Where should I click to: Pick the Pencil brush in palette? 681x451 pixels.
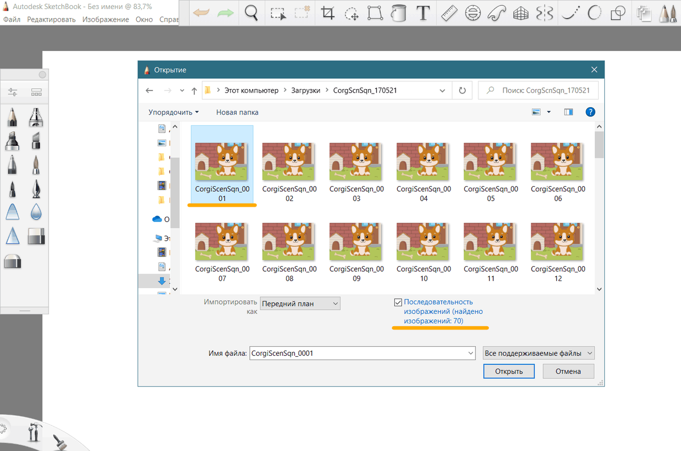(x=12, y=117)
